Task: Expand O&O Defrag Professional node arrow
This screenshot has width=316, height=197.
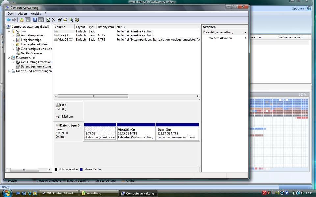Action: click(x=13, y=62)
